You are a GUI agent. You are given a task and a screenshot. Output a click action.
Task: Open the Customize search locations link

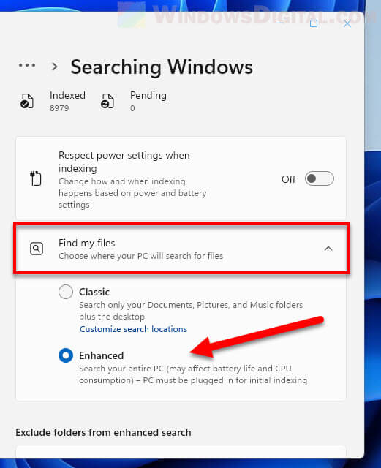133,329
